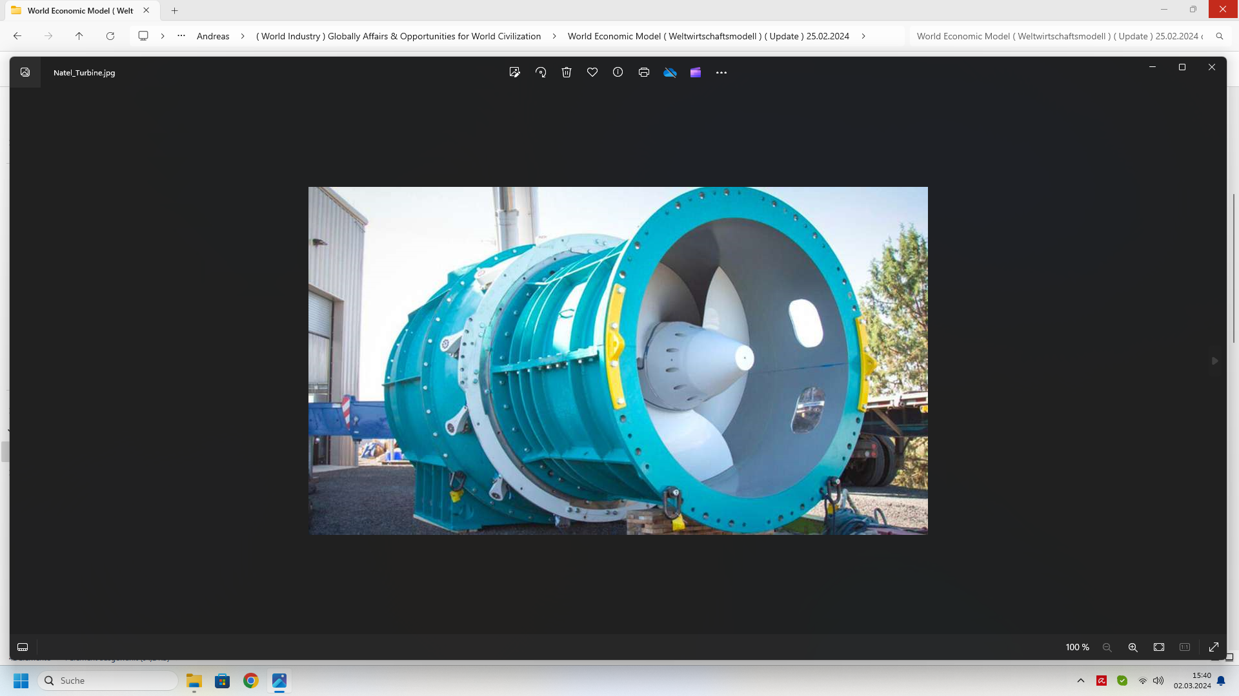Screen dimensions: 1239x696
Task: Expand the chevron after the PC icon
Action: click(x=163, y=36)
